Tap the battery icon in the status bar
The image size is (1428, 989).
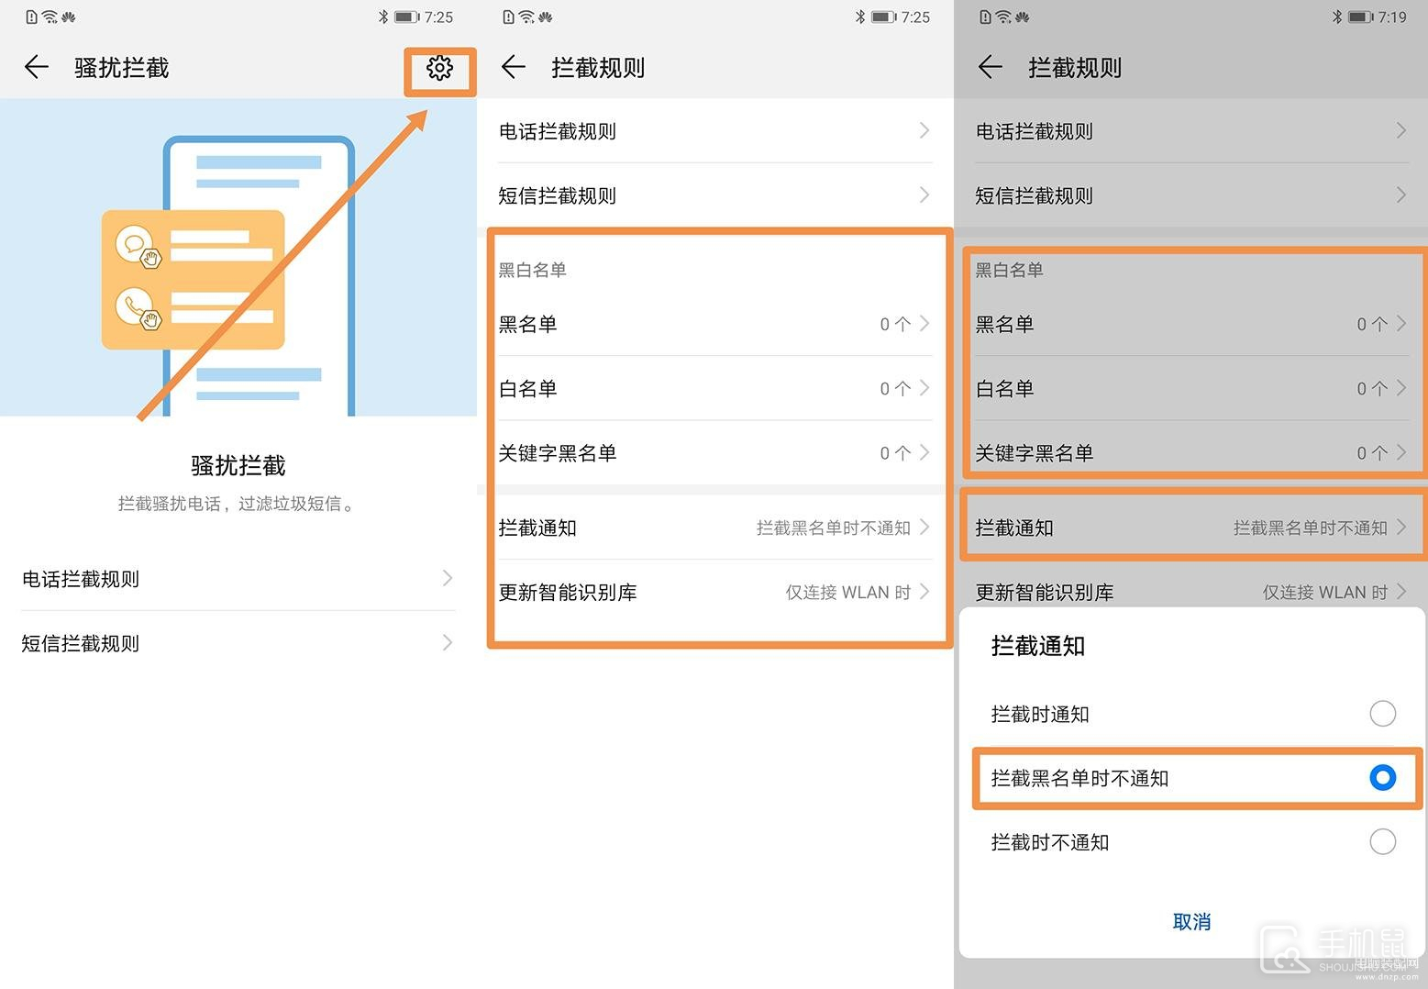(x=405, y=16)
